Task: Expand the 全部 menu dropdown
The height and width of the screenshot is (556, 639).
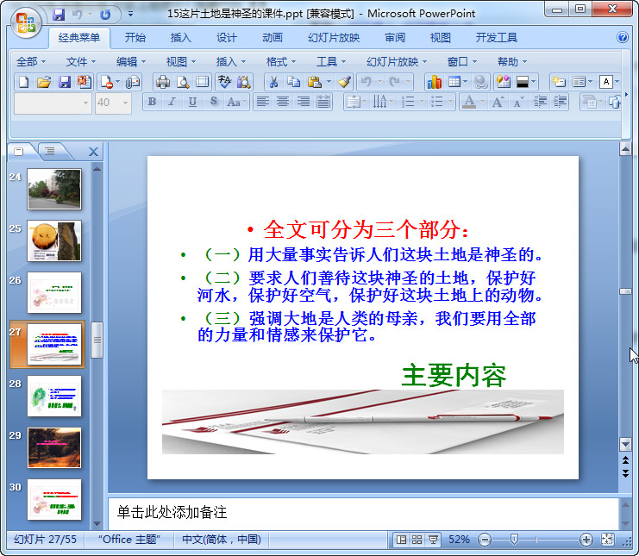Action: coord(31,62)
